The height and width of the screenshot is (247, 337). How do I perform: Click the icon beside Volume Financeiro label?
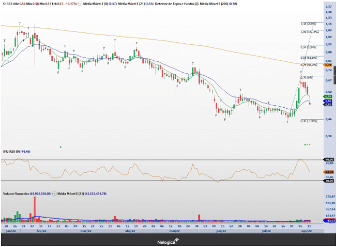(54, 194)
